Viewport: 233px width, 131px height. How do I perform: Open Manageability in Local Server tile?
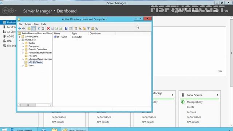coord(194,102)
